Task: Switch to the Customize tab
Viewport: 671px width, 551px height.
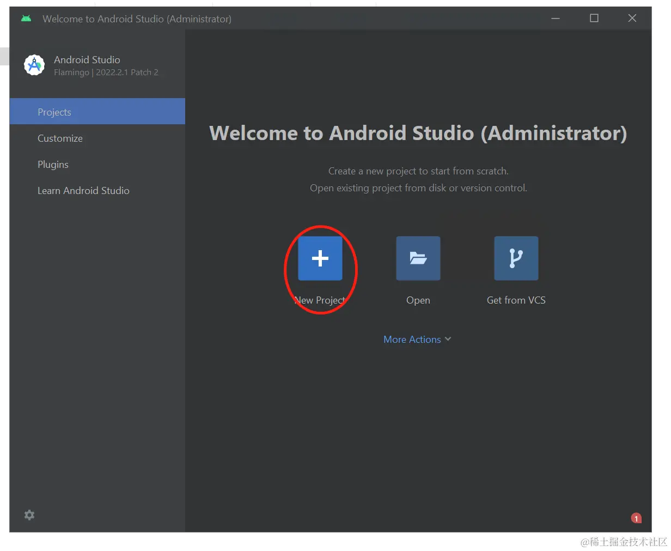Action: tap(97, 138)
